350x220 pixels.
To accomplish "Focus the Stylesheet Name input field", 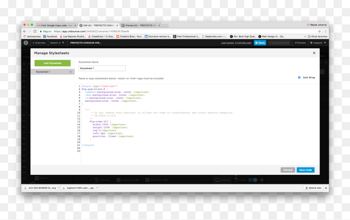I will (102, 68).
